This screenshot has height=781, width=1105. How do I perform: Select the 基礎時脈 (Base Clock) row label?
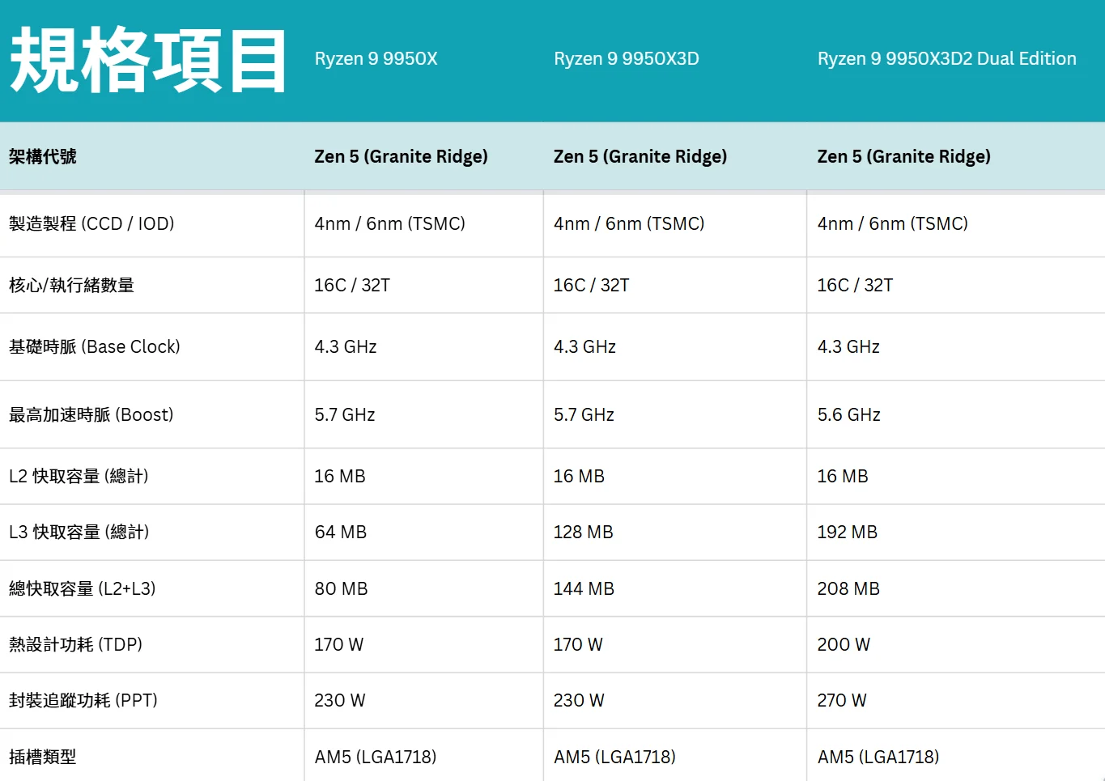[x=94, y=347]
